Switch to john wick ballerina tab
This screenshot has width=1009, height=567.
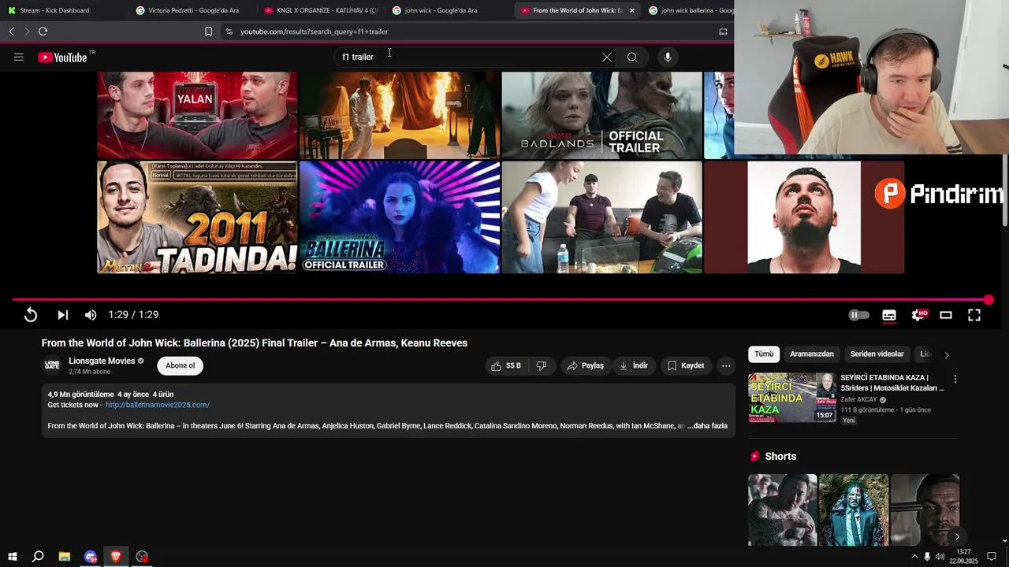(691, 10)
